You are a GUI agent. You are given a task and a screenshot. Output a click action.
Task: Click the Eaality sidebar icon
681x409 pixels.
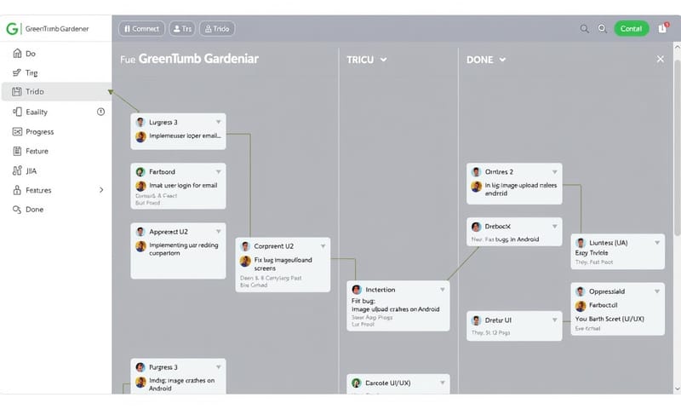[18, 112]
